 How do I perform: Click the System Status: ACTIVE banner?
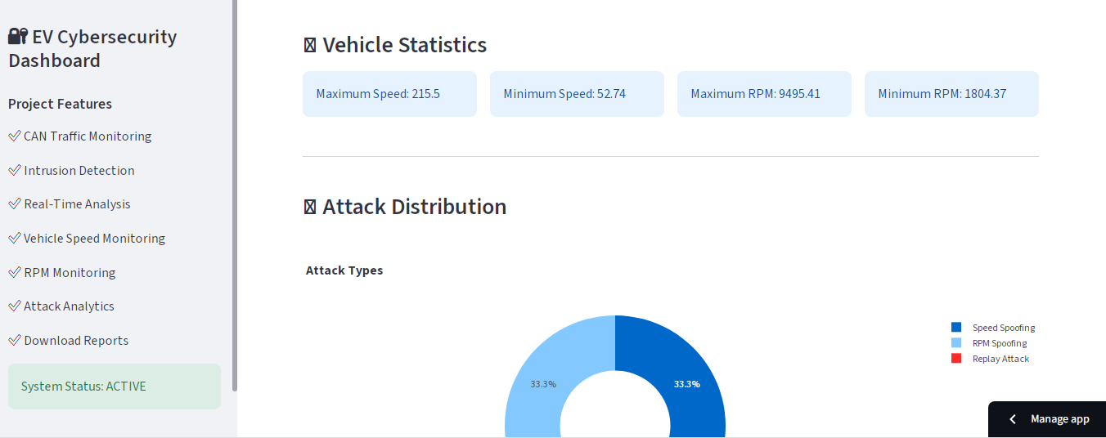pyautogui.click(x=115, y=387)
